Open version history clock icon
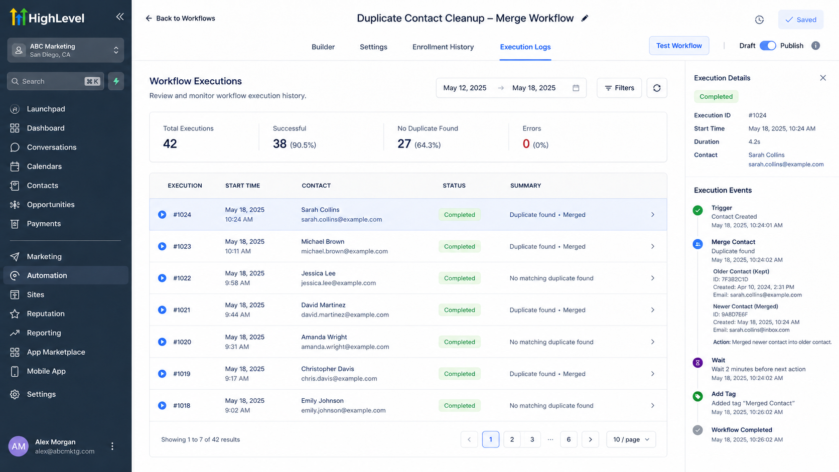The height and width of the screenshot is (472, 839). tap(759, 20)
